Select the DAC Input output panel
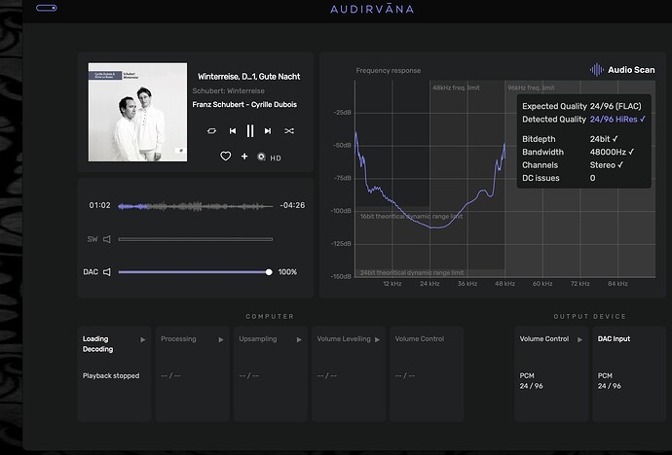The width and height of the screenshot is (672, 455). (x=630, y=371)
